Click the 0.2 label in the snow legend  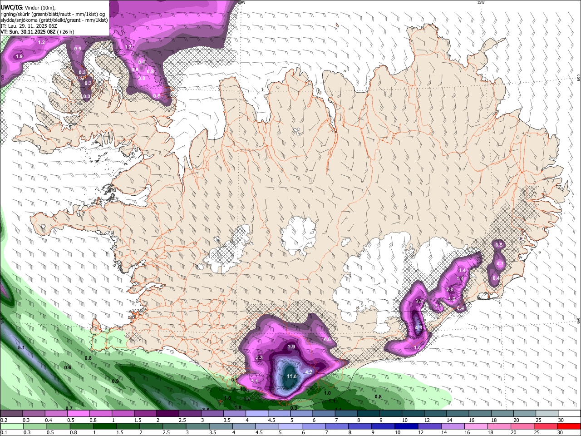[x=4, y=420]
